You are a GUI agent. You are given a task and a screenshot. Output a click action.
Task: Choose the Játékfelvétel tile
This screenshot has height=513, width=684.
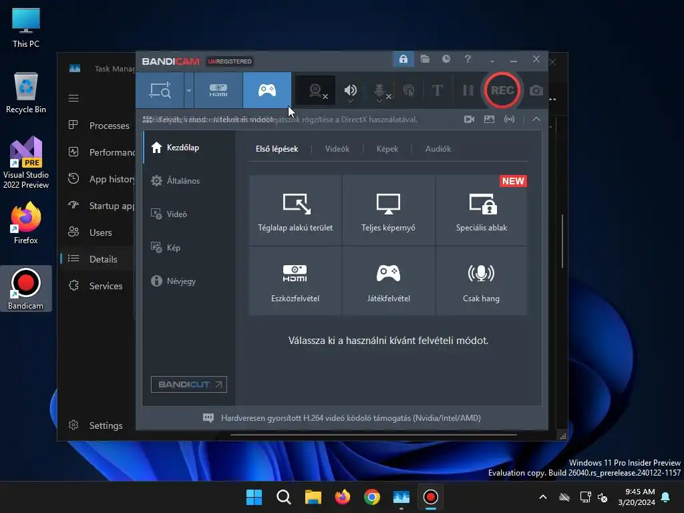[x=388, y=281]
